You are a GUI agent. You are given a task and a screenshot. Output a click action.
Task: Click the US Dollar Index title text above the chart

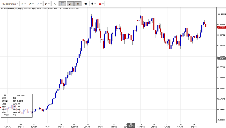coord(7,9)
